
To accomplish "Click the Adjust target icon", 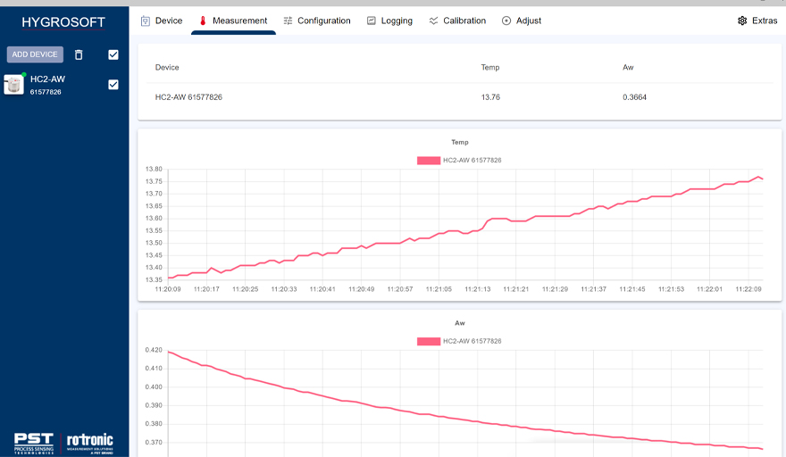I will [x=506, y=21].
